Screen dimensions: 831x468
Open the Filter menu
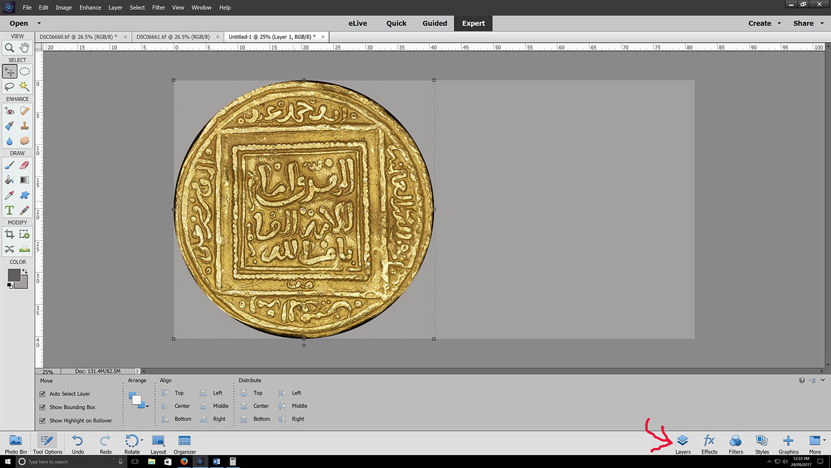pyautogui.click(x=158, y=7)
